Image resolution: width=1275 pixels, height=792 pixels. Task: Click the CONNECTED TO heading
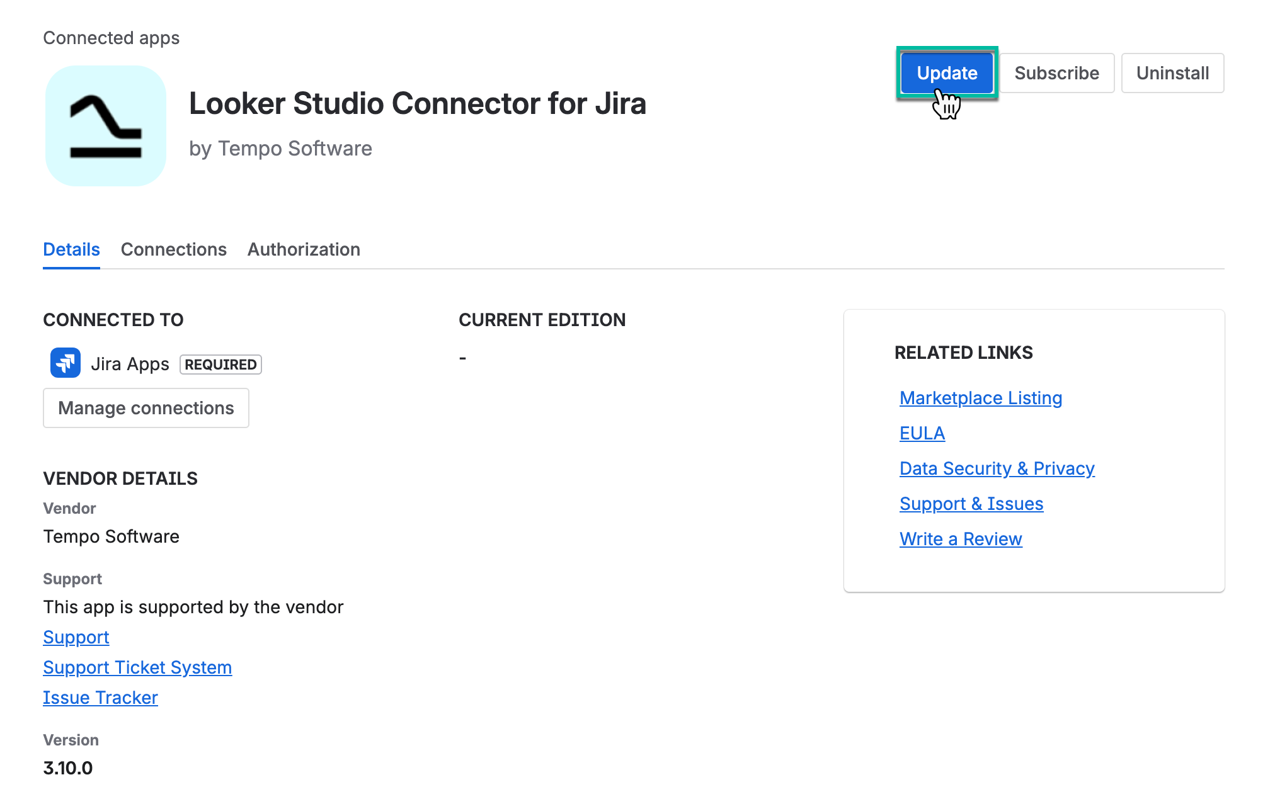[113, 320]
